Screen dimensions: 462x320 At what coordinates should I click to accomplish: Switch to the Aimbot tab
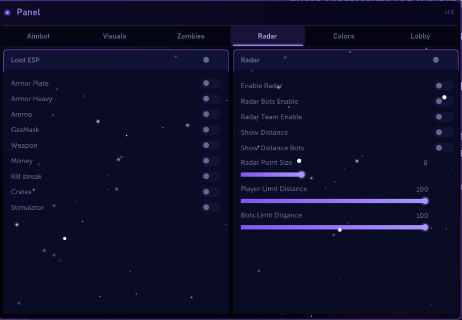point(38,36)
